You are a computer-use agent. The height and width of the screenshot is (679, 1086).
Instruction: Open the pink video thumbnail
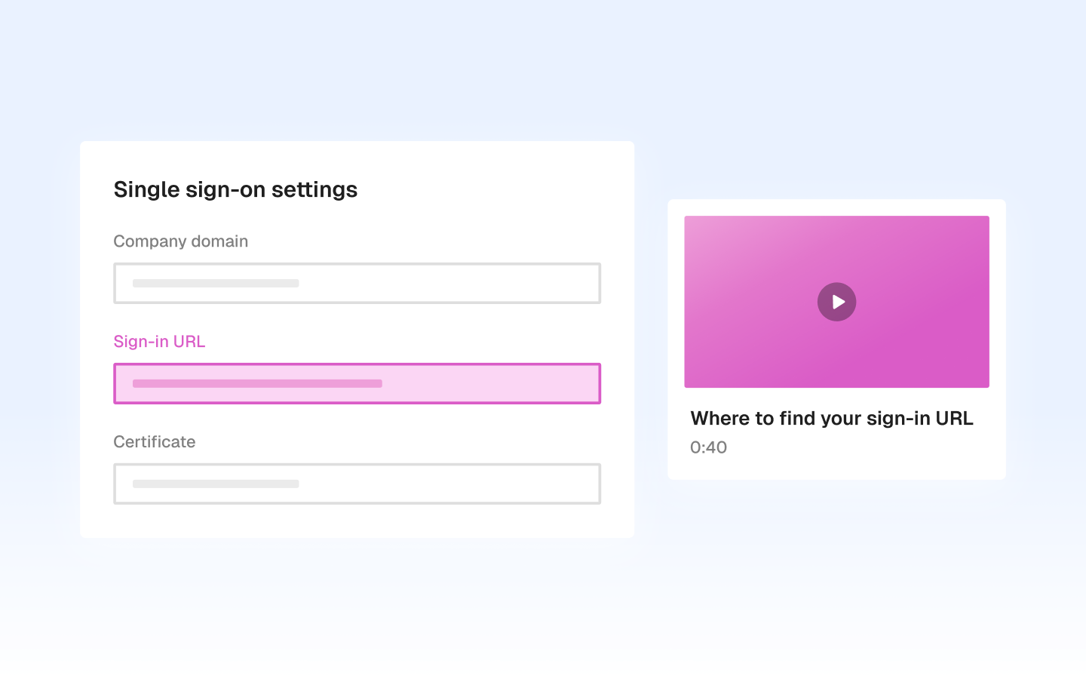pos(836,302)
